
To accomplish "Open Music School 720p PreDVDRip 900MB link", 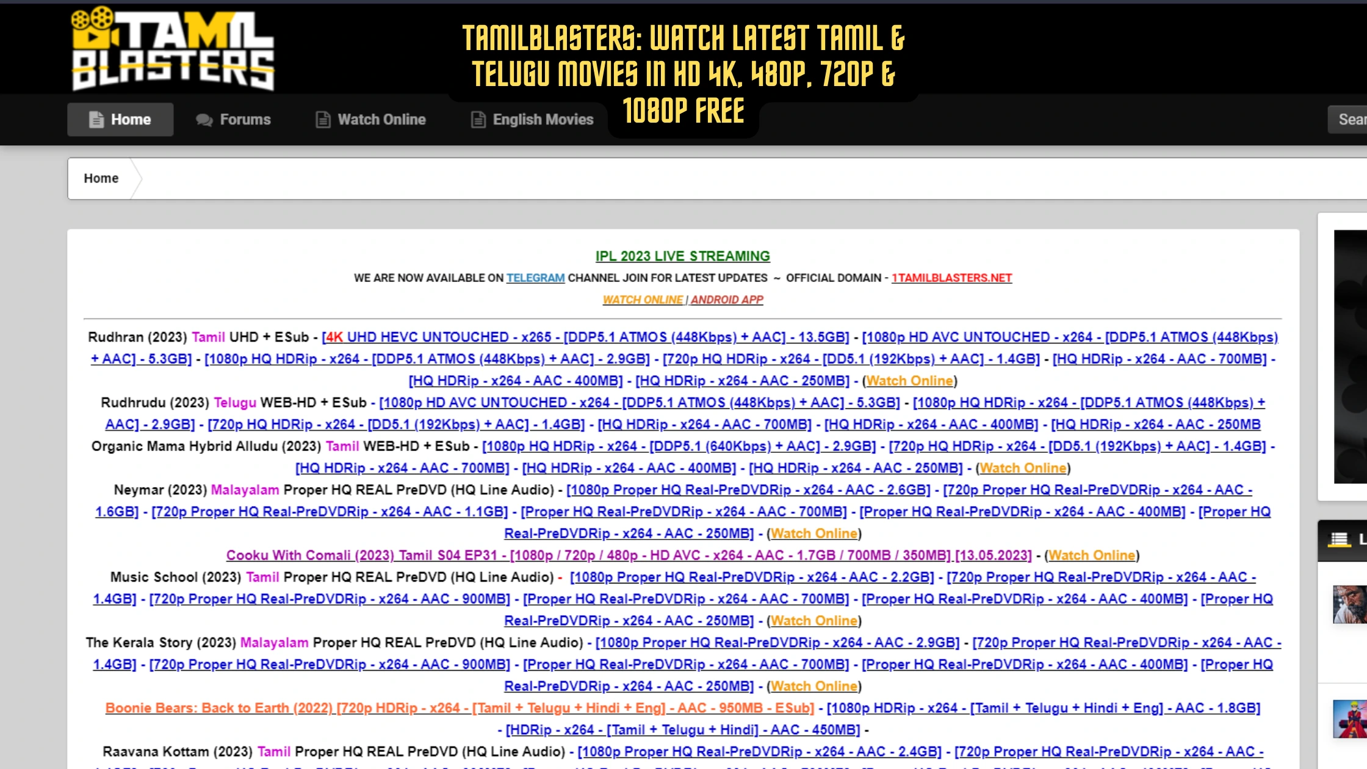I will click(x=330, y=599).
